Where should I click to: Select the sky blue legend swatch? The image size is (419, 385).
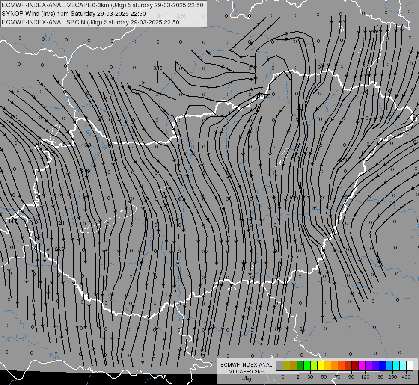(389, 366)
